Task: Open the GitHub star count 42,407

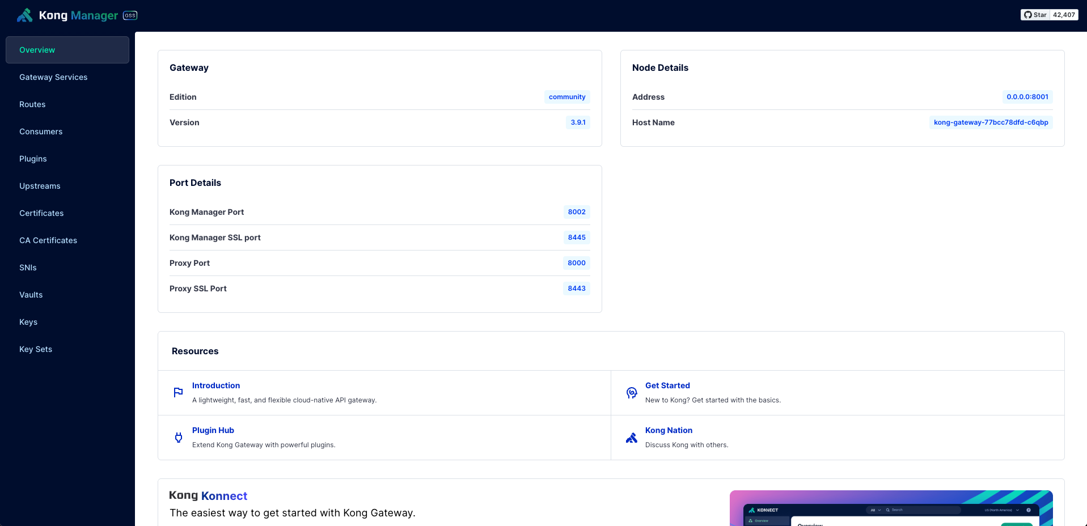Action: (1064, 15)
